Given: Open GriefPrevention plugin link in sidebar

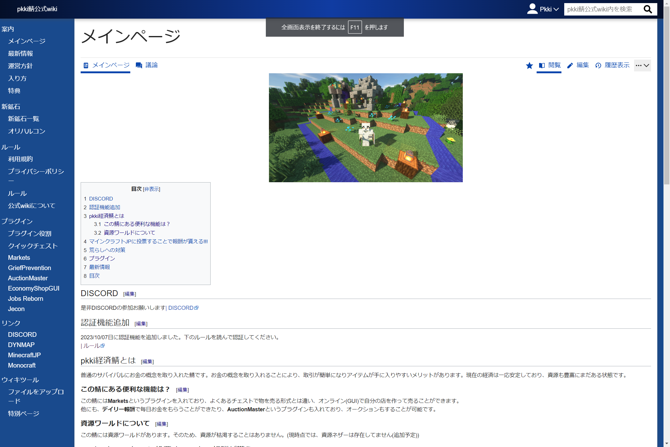Looking at the screenshot, I should (x=29, y=268).
